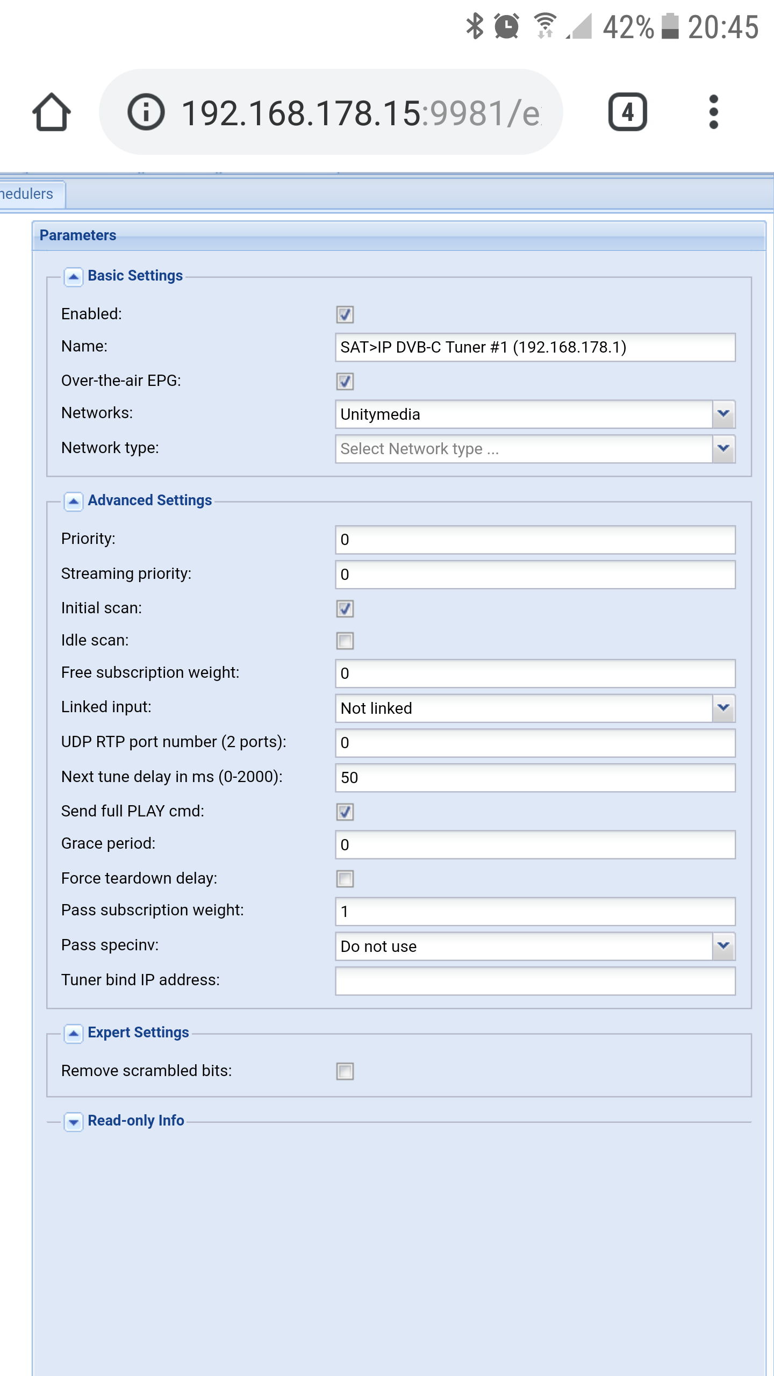This screenshot has height=1376, width=774.
Task: Toggle the Over-the-air EPG checkbox
Action: coord(345,381)
